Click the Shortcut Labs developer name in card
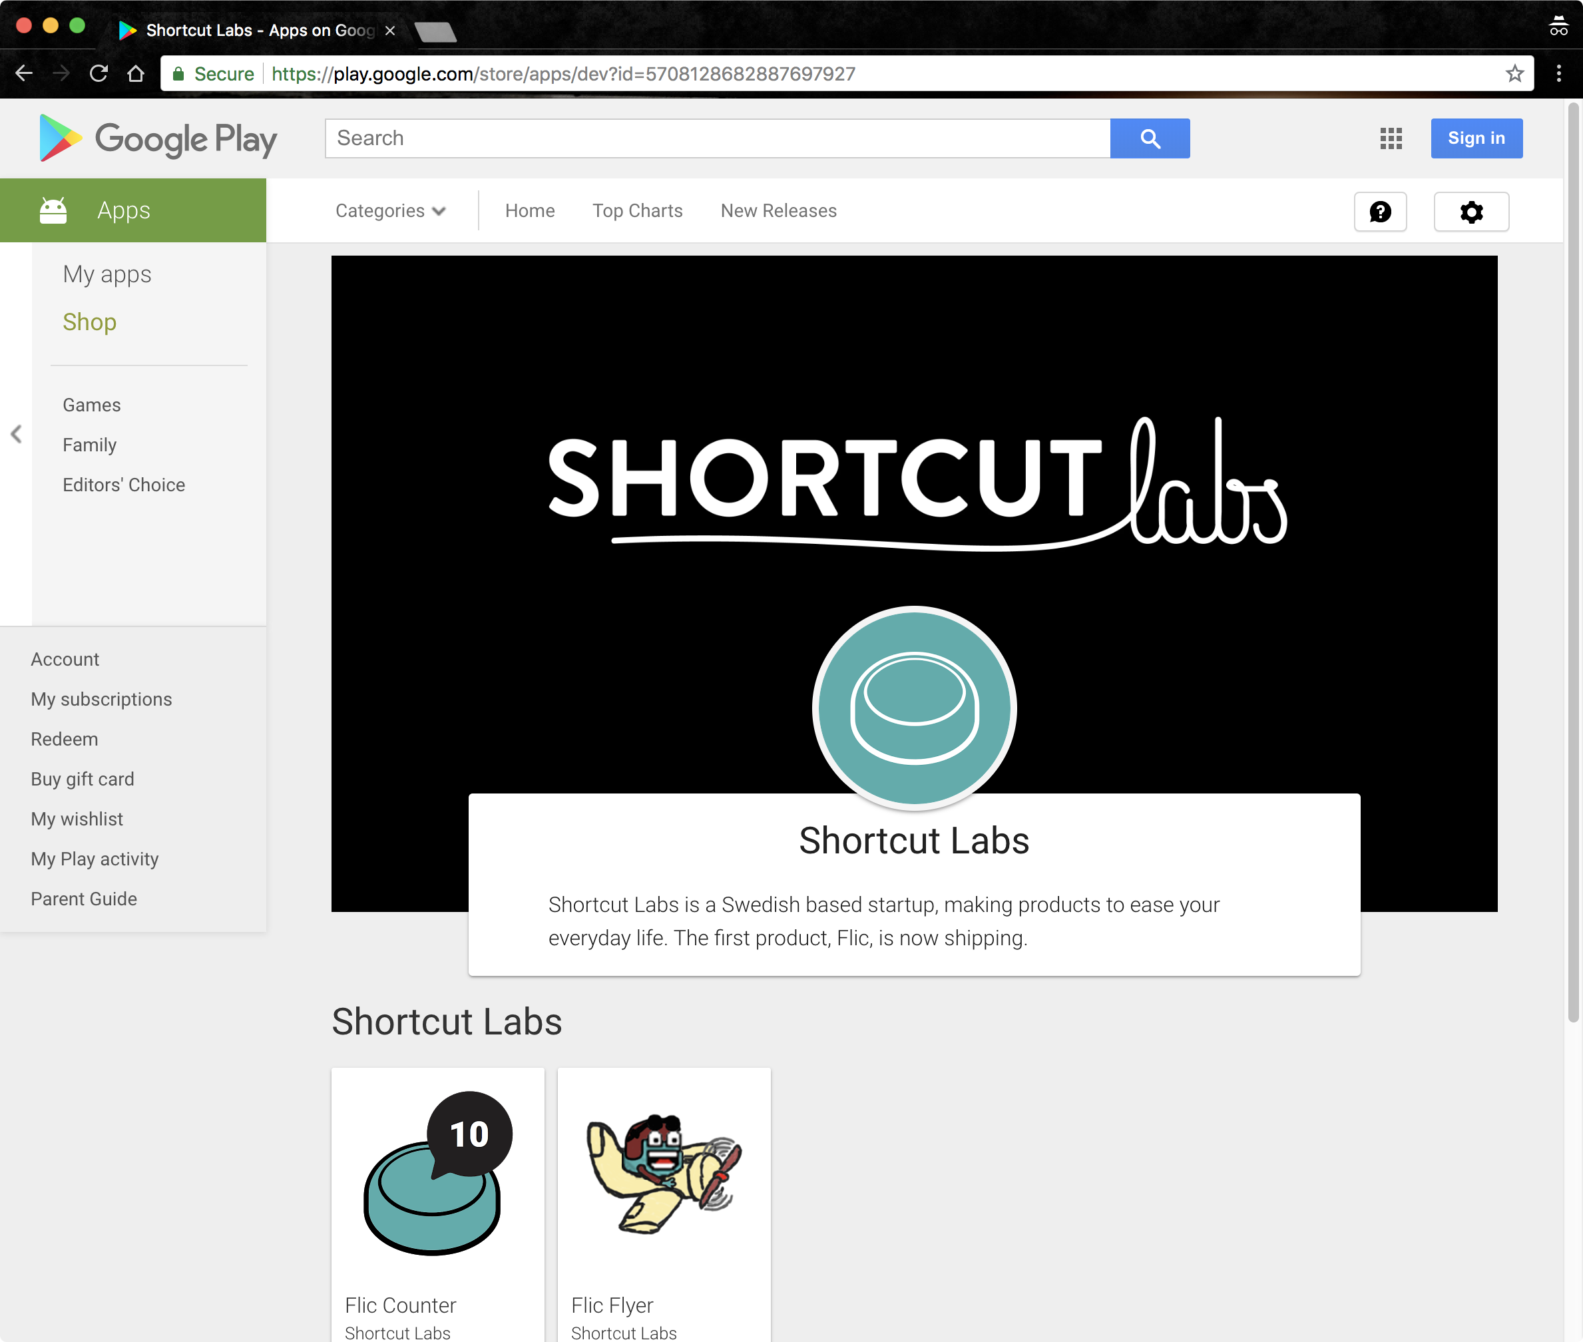The image size is (1583, 1342). (913, 841)
